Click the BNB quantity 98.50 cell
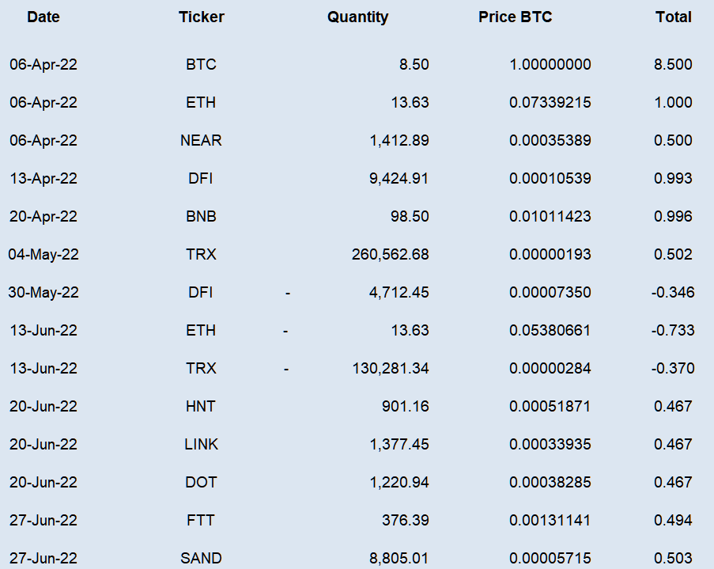Screen dimensions: 714x569 pyautogui.click(x=410, y=216)
